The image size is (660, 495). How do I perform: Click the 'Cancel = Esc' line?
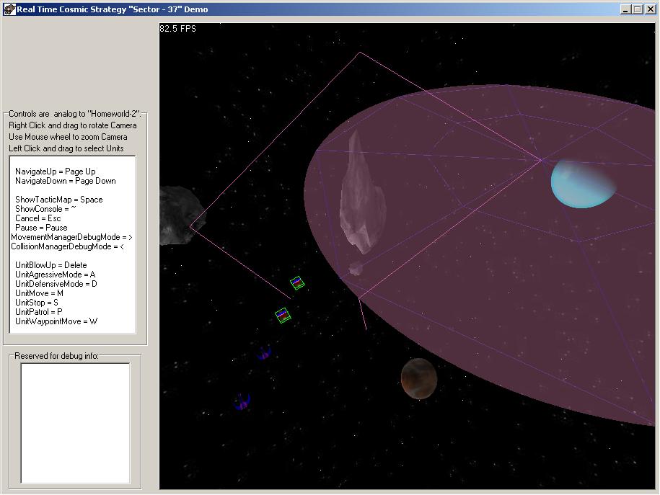pyautogui.click(x=38, y=218)
